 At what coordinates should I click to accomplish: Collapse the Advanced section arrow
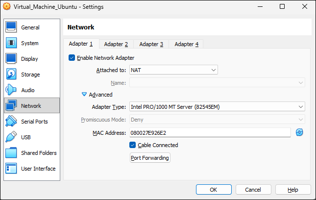pos(84,95)
